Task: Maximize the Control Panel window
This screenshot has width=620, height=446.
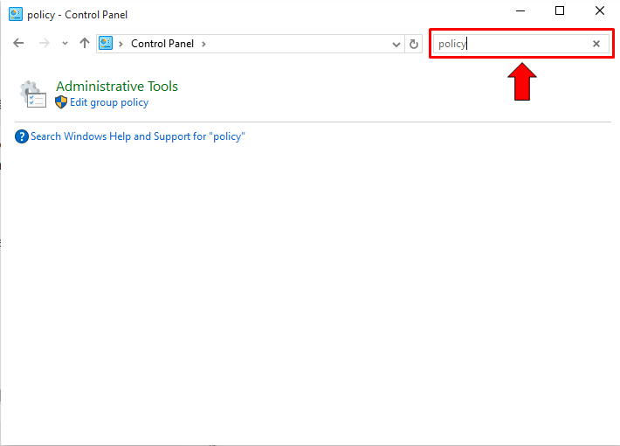Action: point(560,11)
